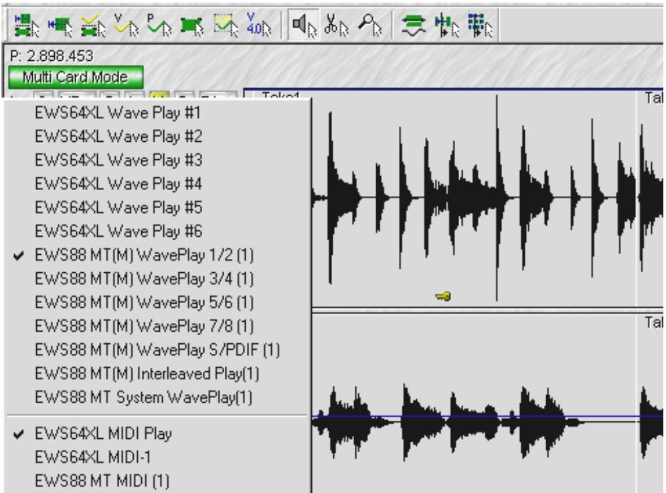
Task: Click the link curves to objects icon
Action: [413, 25]
